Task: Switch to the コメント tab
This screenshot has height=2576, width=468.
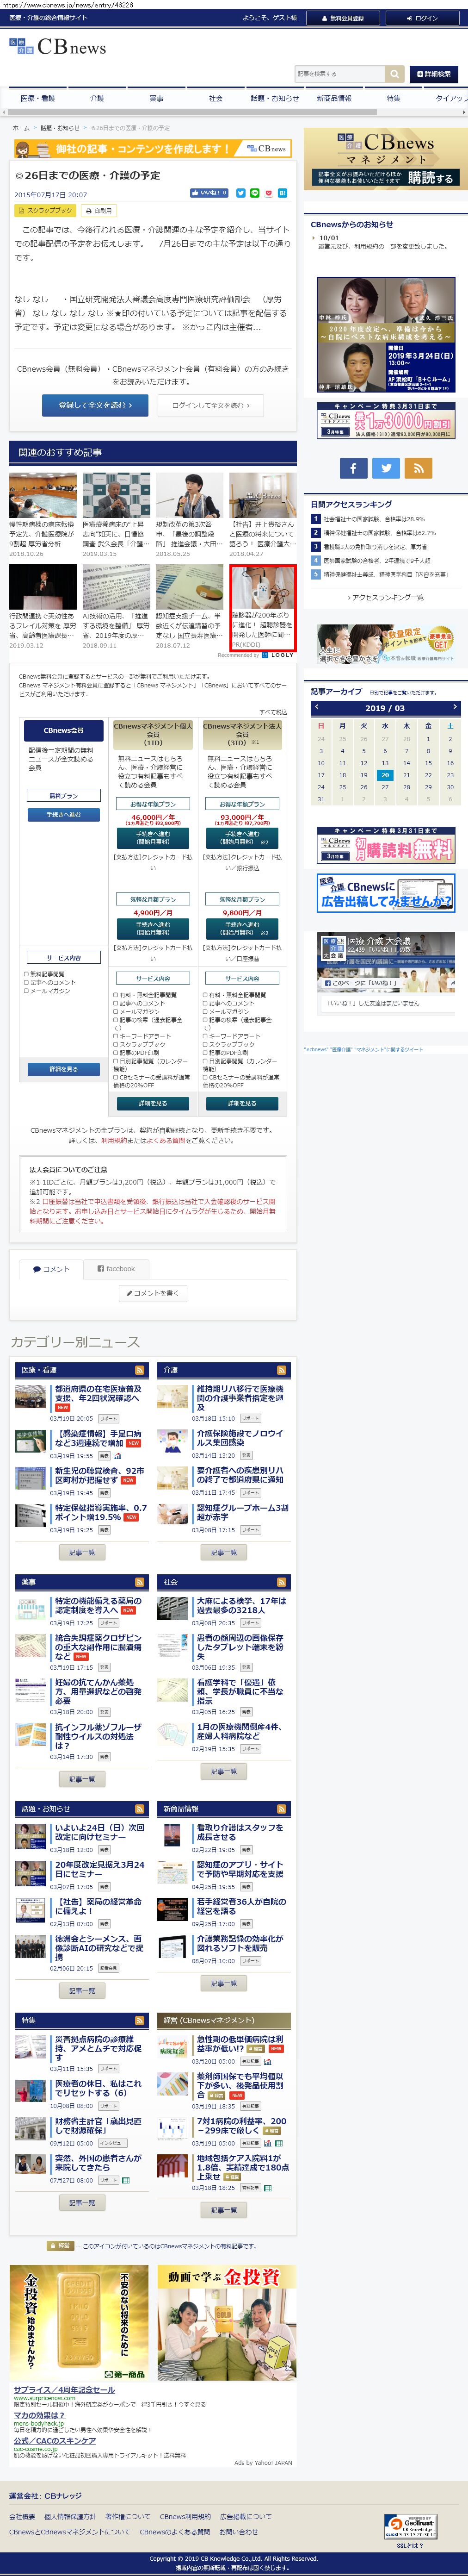Action: point(51,1269)
